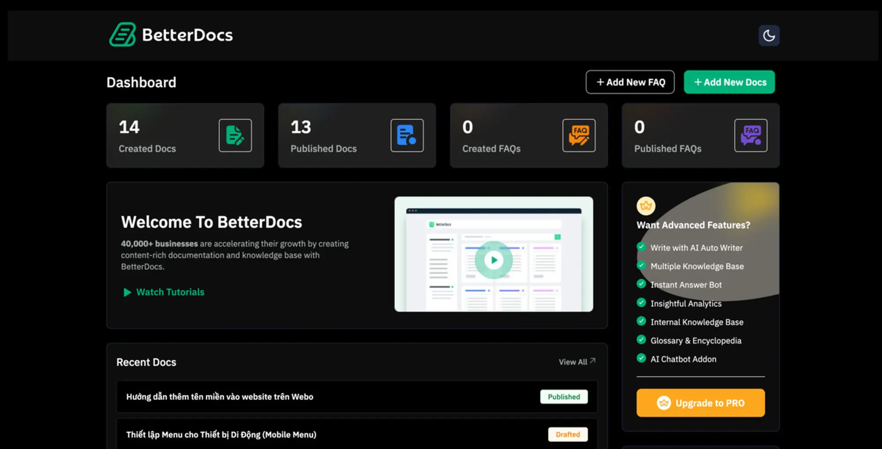Click the 14 Created Docs count
The width and height of the screenshot is (882, 449).
tap(129, 127)
